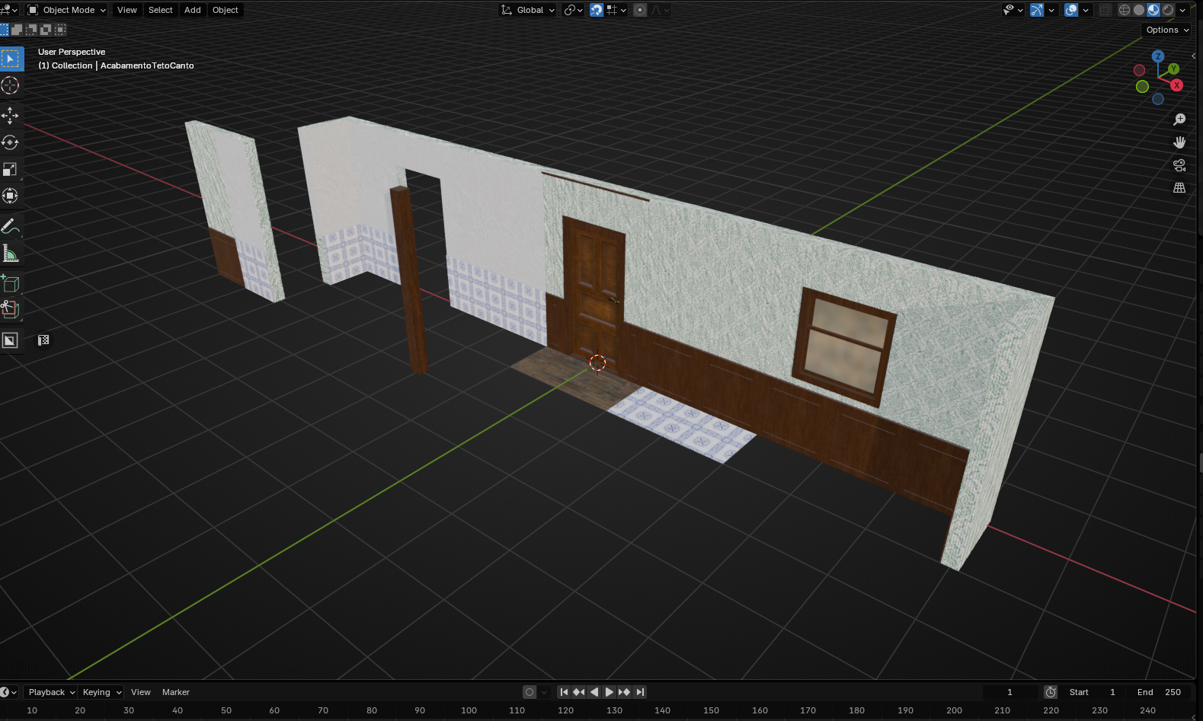Switch perspective/orthographic grid gizmo
Image resolution: width=1203 pixels, height=721 pixels.
coord(1179,187)
